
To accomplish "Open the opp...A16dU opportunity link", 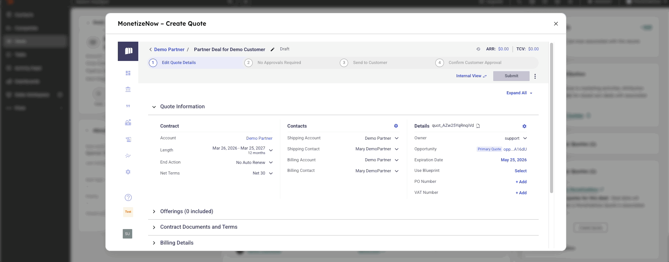I will (x=515, y=150).
